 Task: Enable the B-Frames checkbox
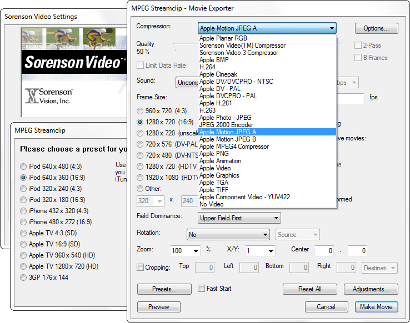(x=358, y=58)
